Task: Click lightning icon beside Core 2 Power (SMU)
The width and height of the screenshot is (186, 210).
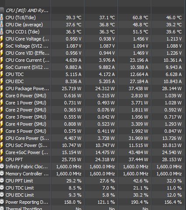Action: click(x=2, y=110)
